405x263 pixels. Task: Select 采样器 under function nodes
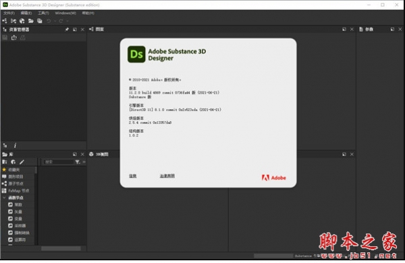20,226
